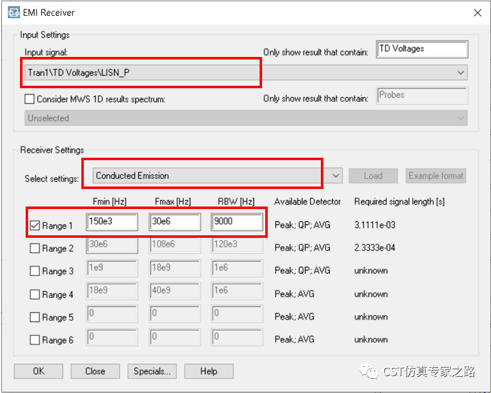Focus the Range 1 Fmax field
The height and width of the screenshot is (393, 491).
coord(175,222)
